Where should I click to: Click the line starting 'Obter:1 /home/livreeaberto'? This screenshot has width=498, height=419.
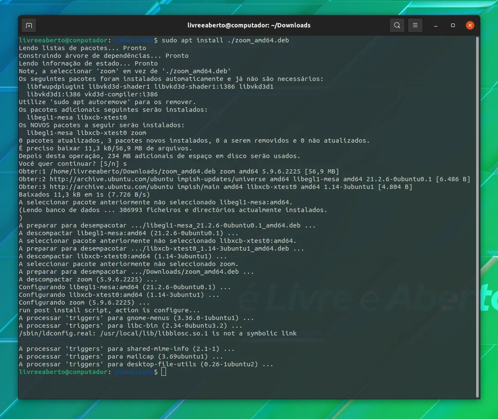[x=179, y=172]
